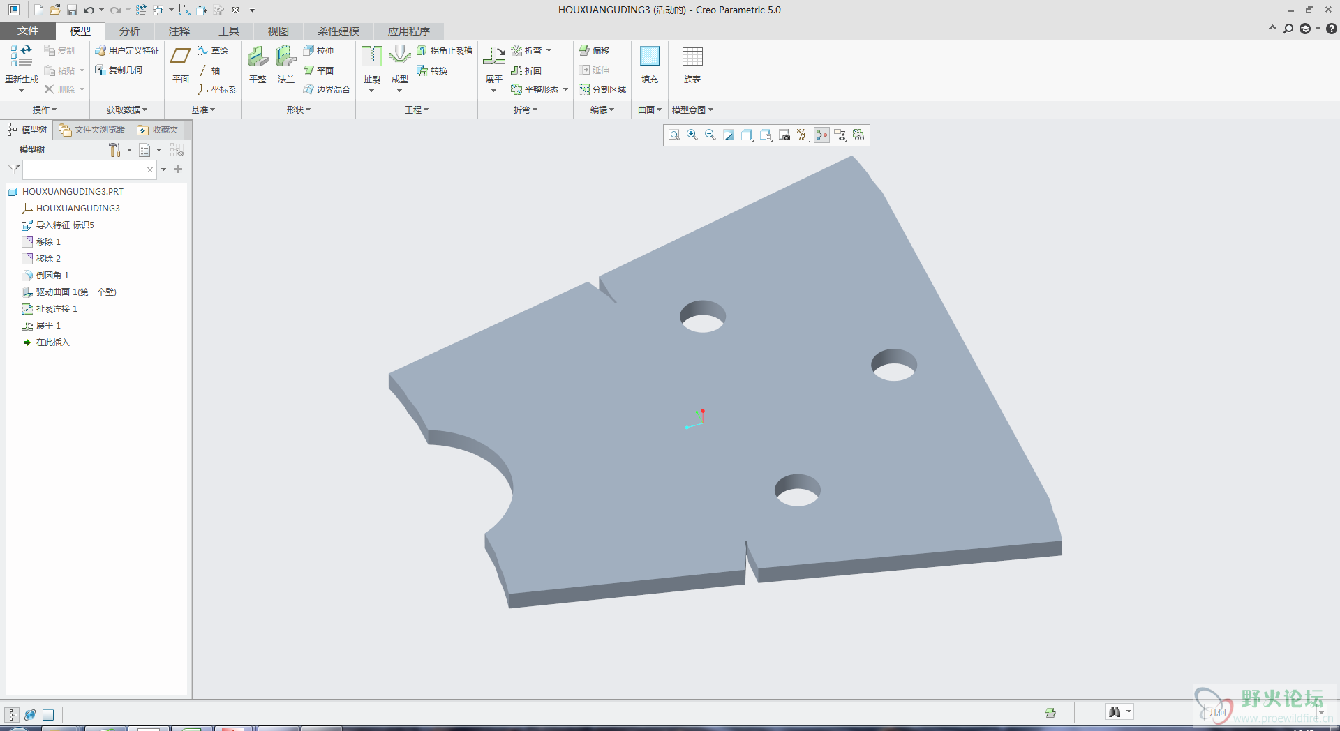Click Corner Relief (拐角止裂槽) tool

pos(445,50)
